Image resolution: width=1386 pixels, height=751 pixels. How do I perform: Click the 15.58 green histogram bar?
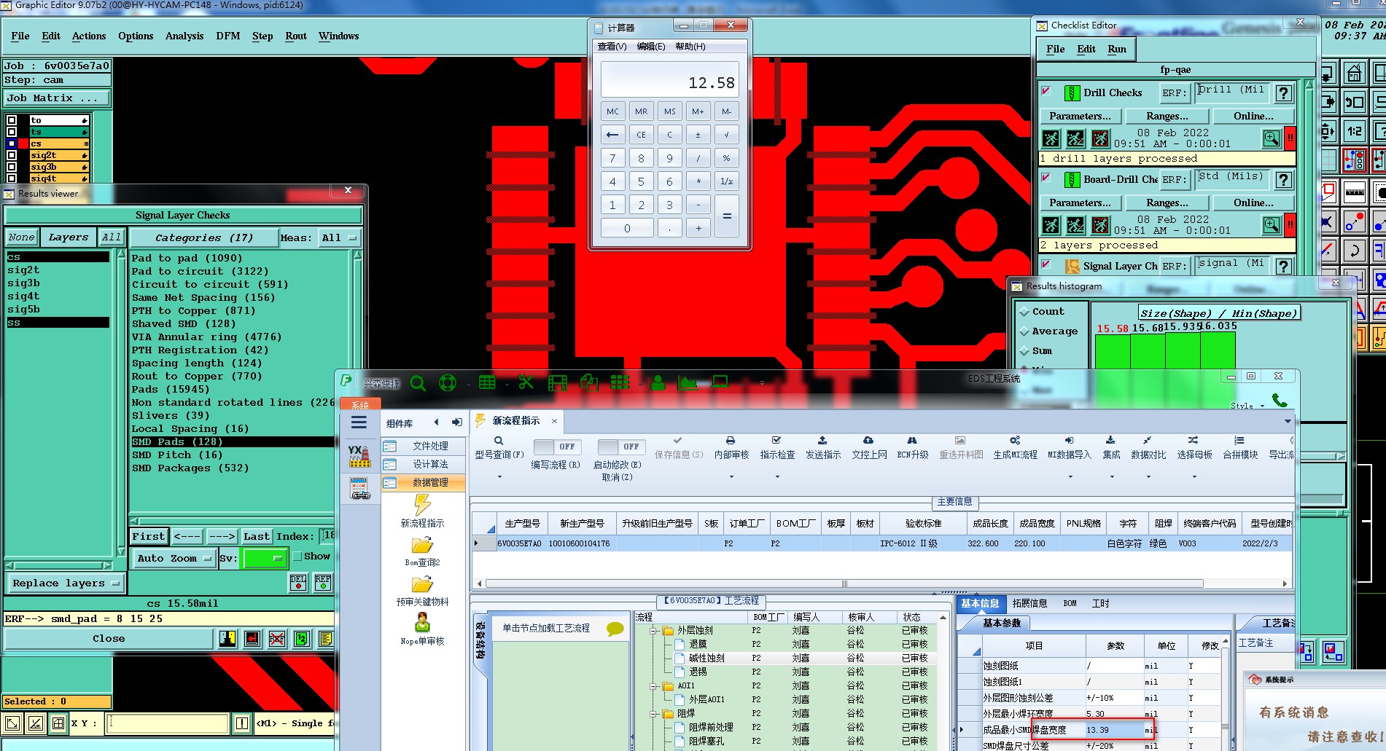[x=1113, y=352]
